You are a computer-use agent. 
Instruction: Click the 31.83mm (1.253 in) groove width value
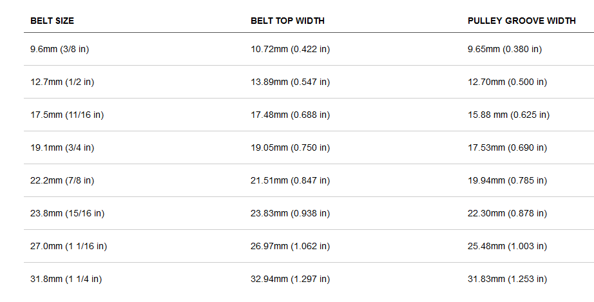pos(507,279)
